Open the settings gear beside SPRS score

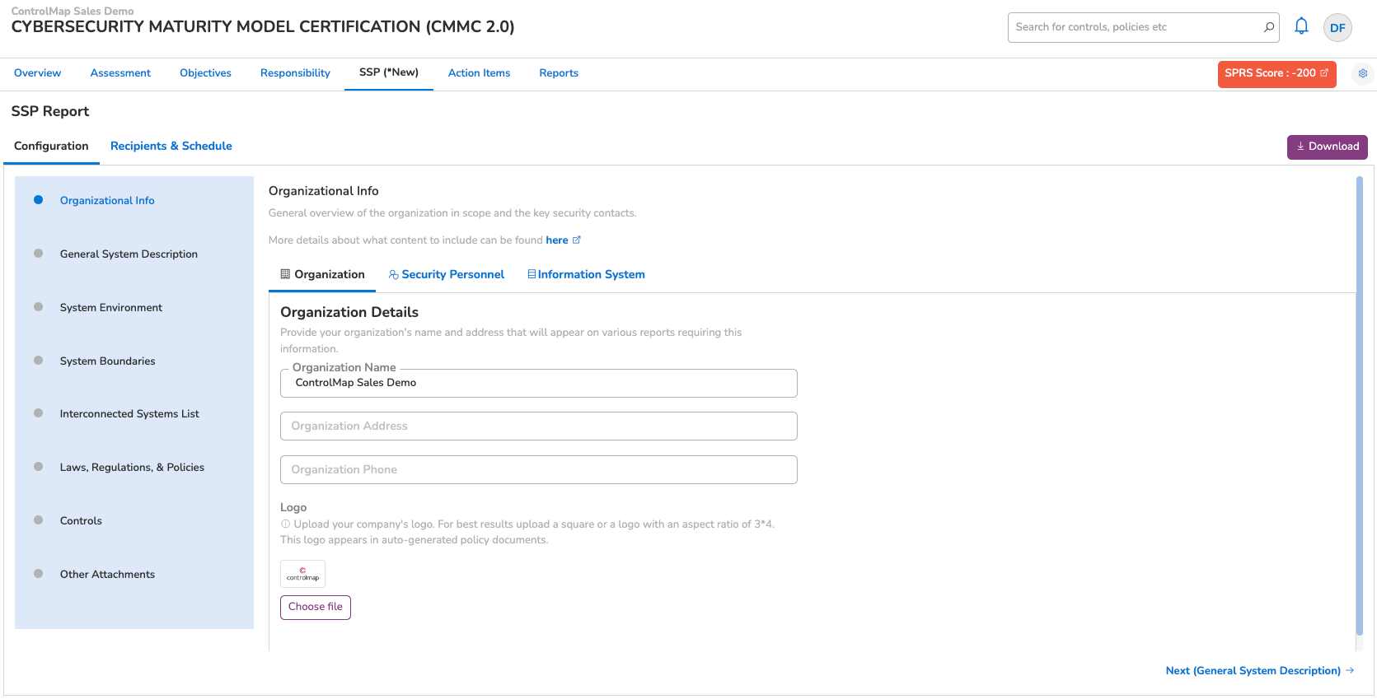coord(1363,73)
